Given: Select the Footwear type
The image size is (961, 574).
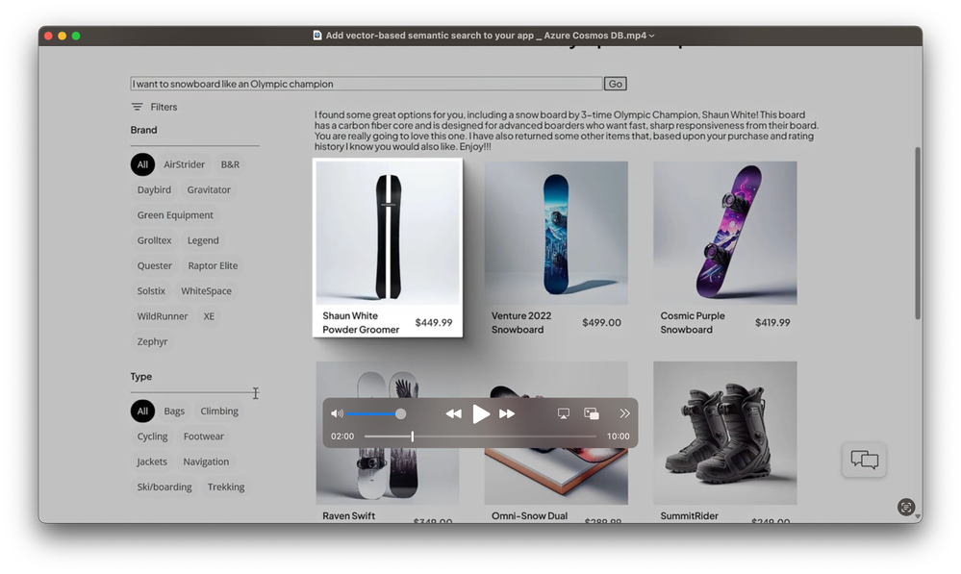Looking at the screenshot, I should pyautogui.click(x=204, y=437).
